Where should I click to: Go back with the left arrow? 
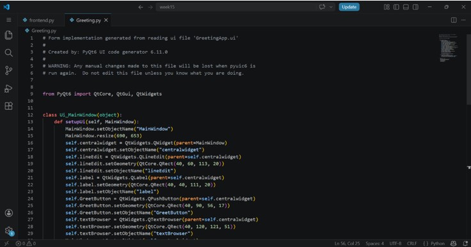141,7
